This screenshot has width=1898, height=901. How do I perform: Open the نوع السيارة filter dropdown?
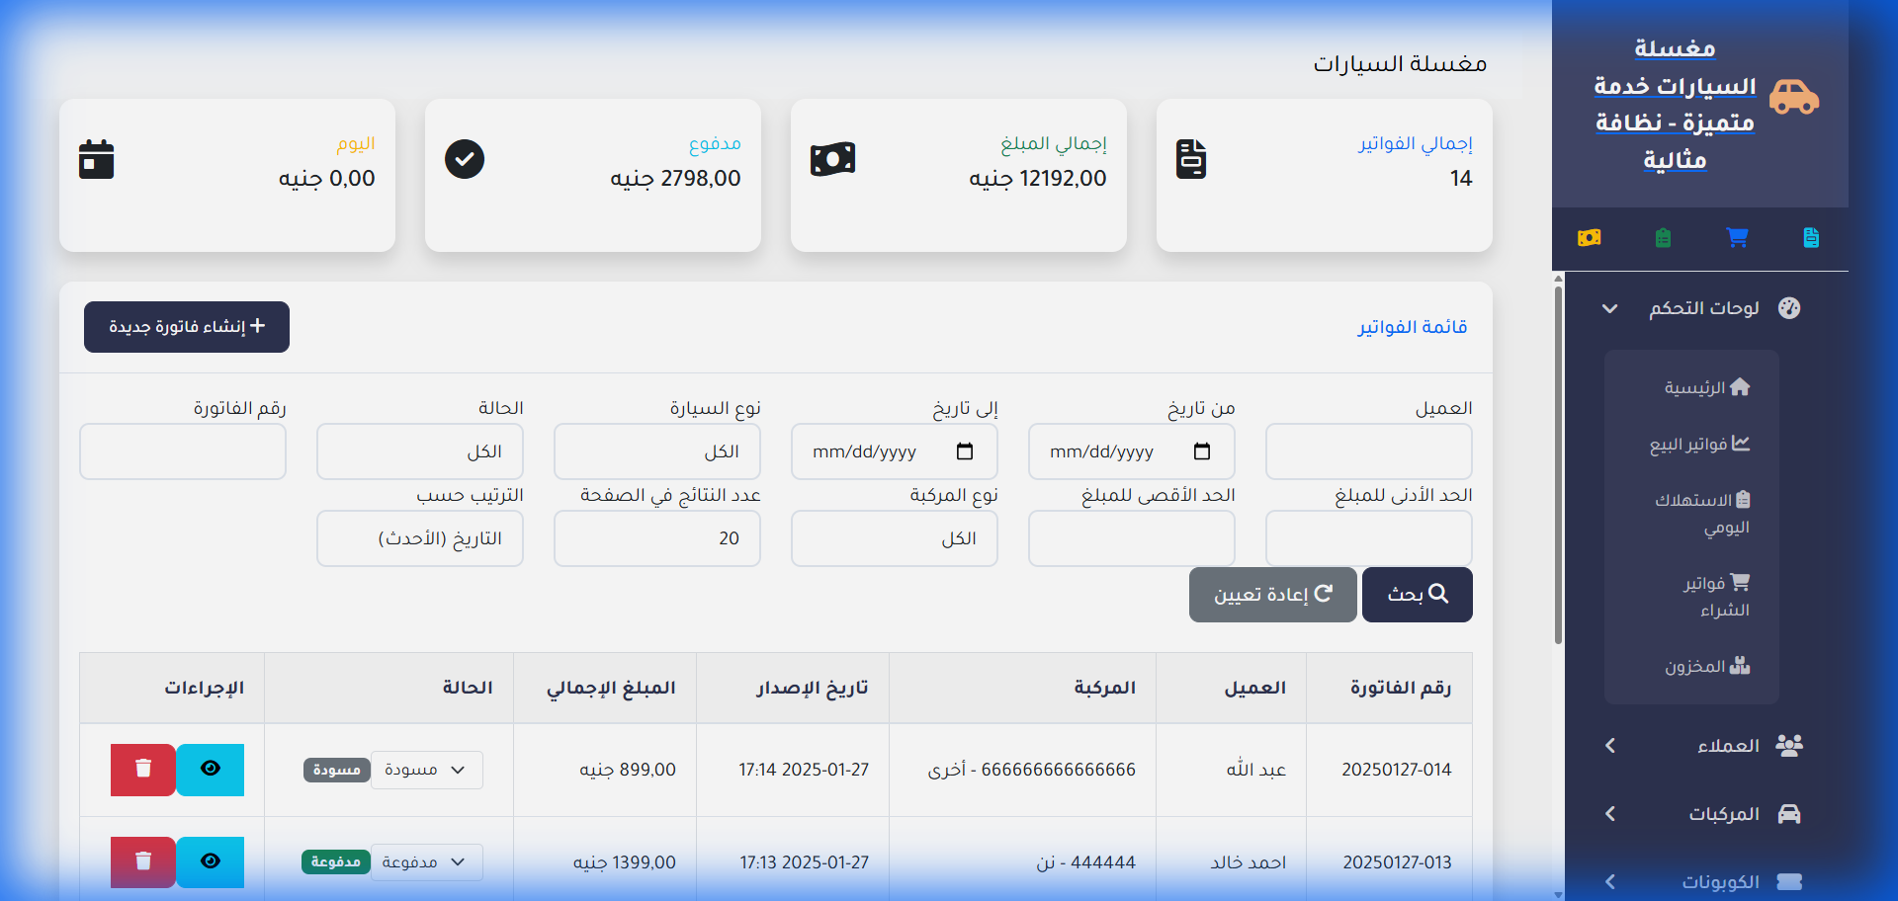[x=657, y=451]
